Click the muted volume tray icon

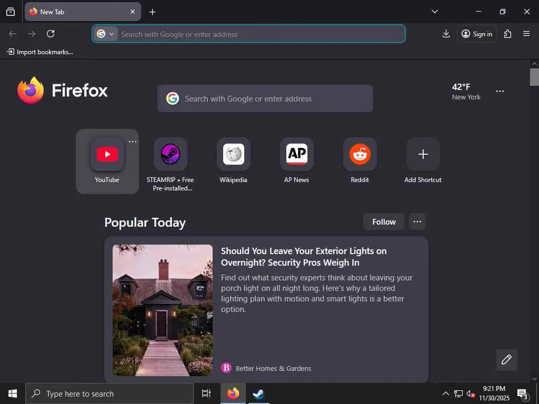[471, 393]
